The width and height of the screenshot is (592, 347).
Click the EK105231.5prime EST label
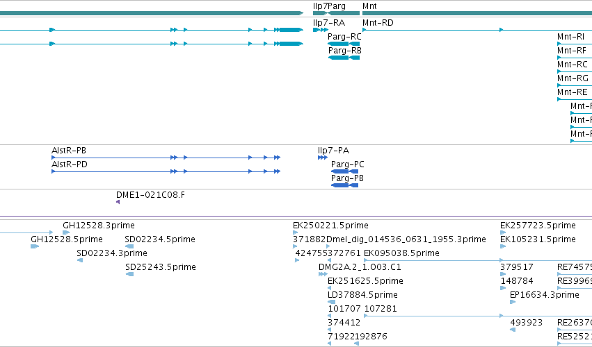[x=538, y=239]
